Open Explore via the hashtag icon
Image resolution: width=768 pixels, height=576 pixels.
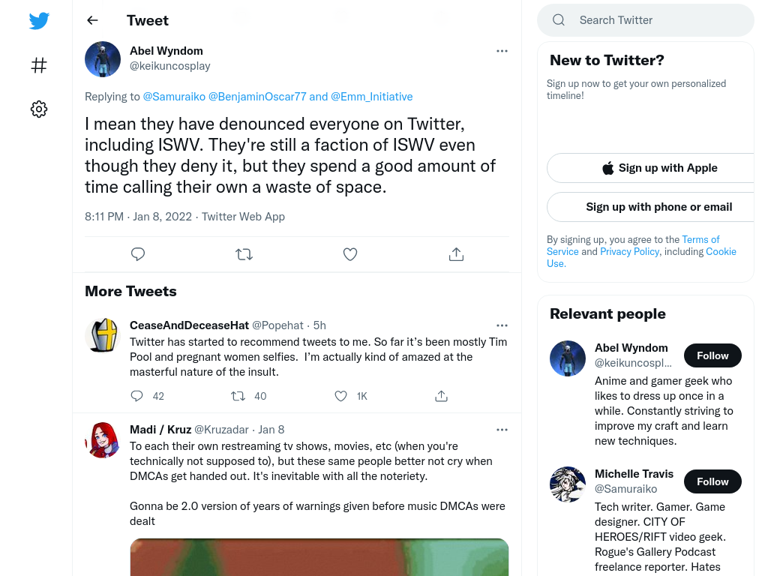tap(39, 65)
